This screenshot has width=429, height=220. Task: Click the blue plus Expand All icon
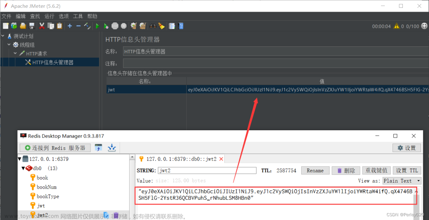point(70,26)
